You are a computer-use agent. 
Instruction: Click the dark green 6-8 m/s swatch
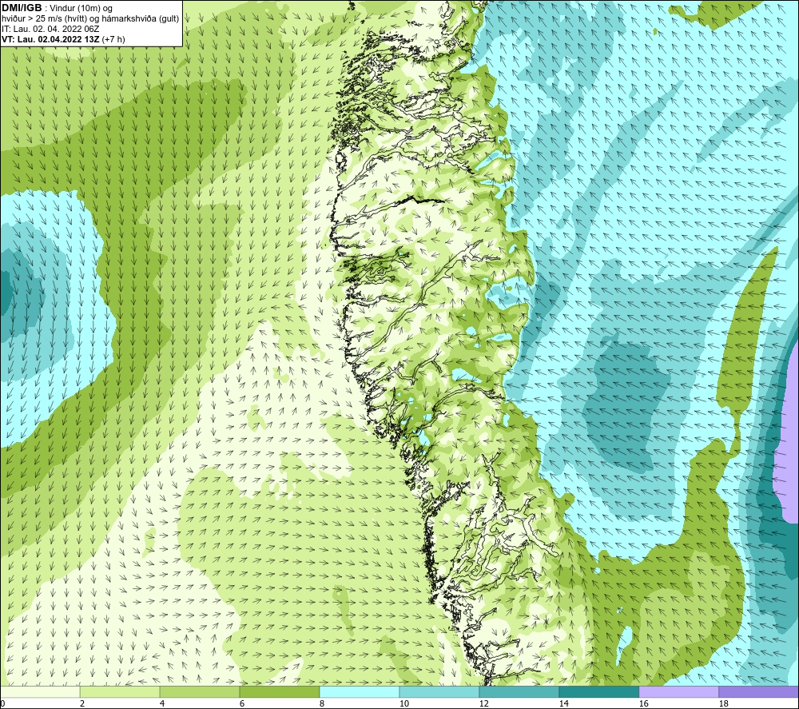280,692
